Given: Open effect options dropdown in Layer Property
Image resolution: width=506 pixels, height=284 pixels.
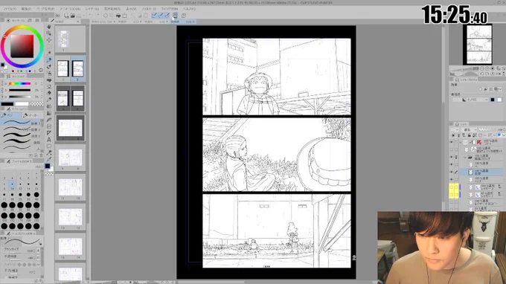Looking at the screenshot, I should 500,89.
